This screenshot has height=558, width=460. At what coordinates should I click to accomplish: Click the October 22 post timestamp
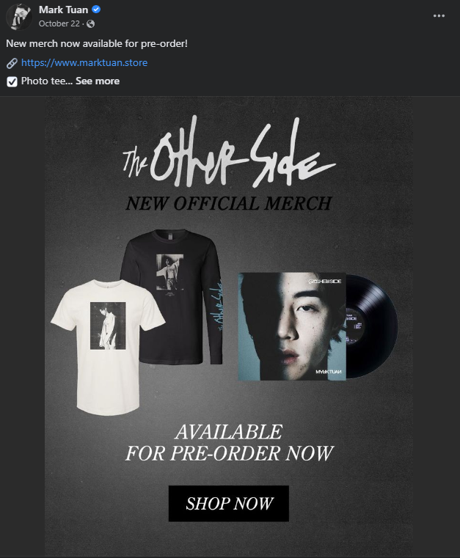click(x=59, y=23)
